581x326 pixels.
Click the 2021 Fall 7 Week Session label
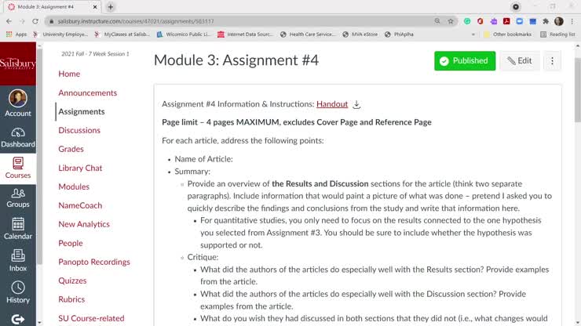(x=95, y=54)
